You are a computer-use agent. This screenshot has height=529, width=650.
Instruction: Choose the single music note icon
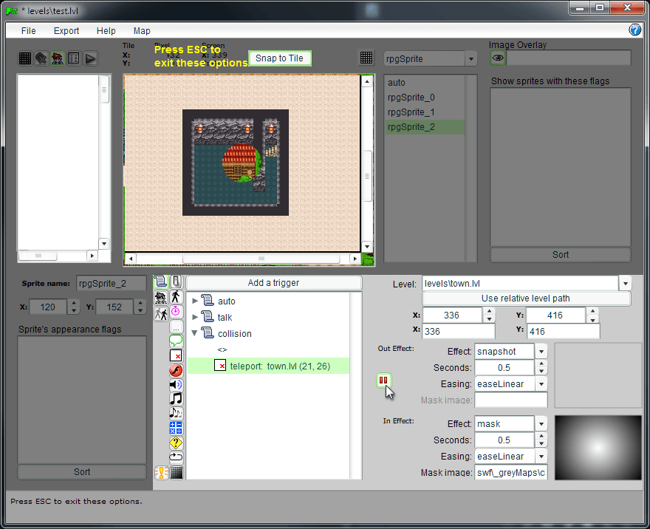(x=176, y=399)
